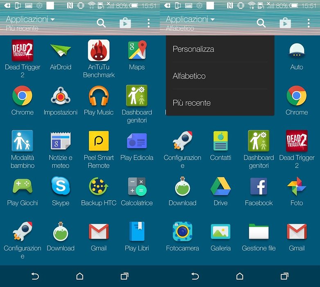Screen dimensions: 320x287
Task: Open Google Drive app
Action: pyautogui.click(x=221, y=186)
